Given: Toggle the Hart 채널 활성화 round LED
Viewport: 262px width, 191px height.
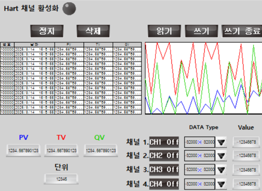Looking at the screenshot, I should coord(69,9).
